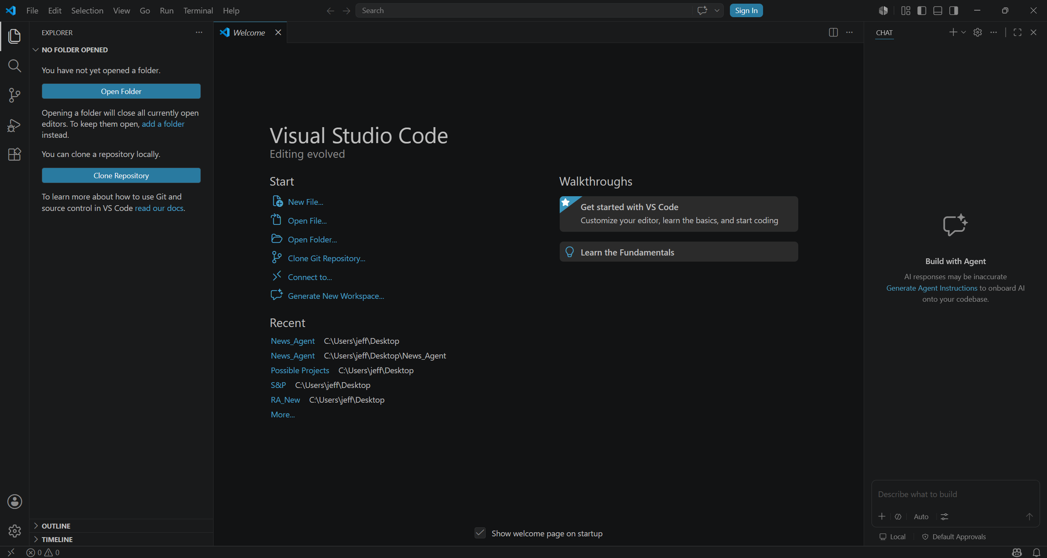
Task: Open Generate Agent Instructions link
Action: coord(932,288)
